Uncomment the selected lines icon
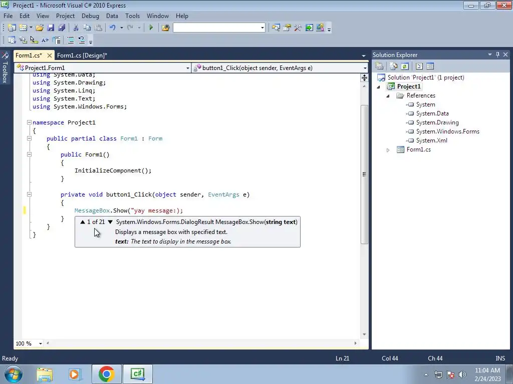Image resolution: width=513 pixels, height=384 pixels. click(82, 40)
